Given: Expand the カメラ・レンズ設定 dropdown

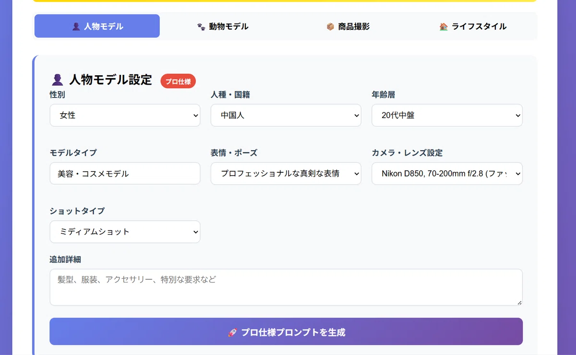Looking at the screenshot, I should point(447,174).
